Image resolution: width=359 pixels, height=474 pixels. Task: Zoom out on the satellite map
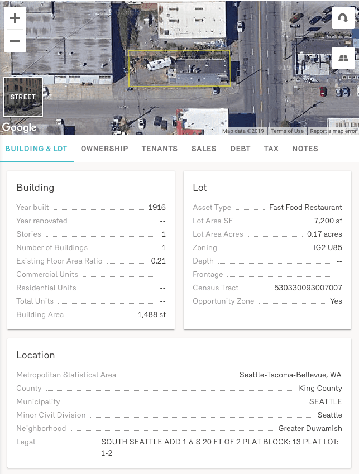(x=15, y=41)
